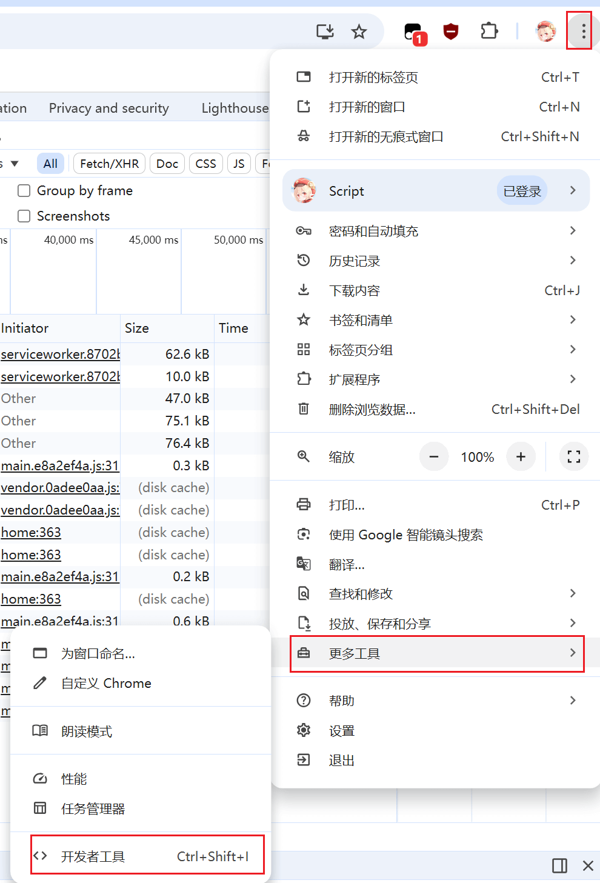Enable the Screenshots checkbox

click(24, 216)
